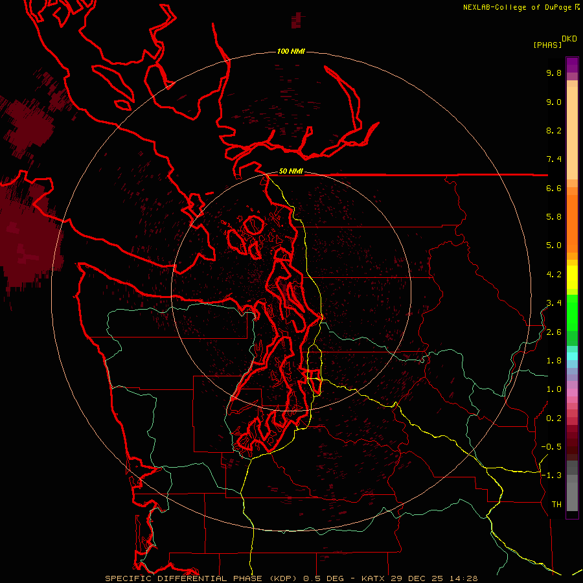Image resolution: width=583 pixels, height=583 pixels.
Task: Click the 50 NMI range ring label
Action: coord(291,171)
